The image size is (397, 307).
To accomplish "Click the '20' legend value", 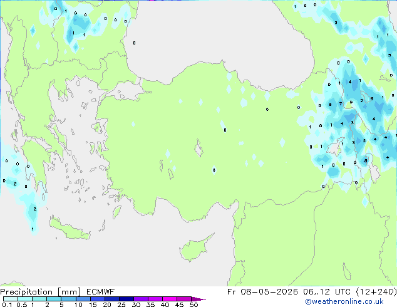I will click(x=107, y=304).
